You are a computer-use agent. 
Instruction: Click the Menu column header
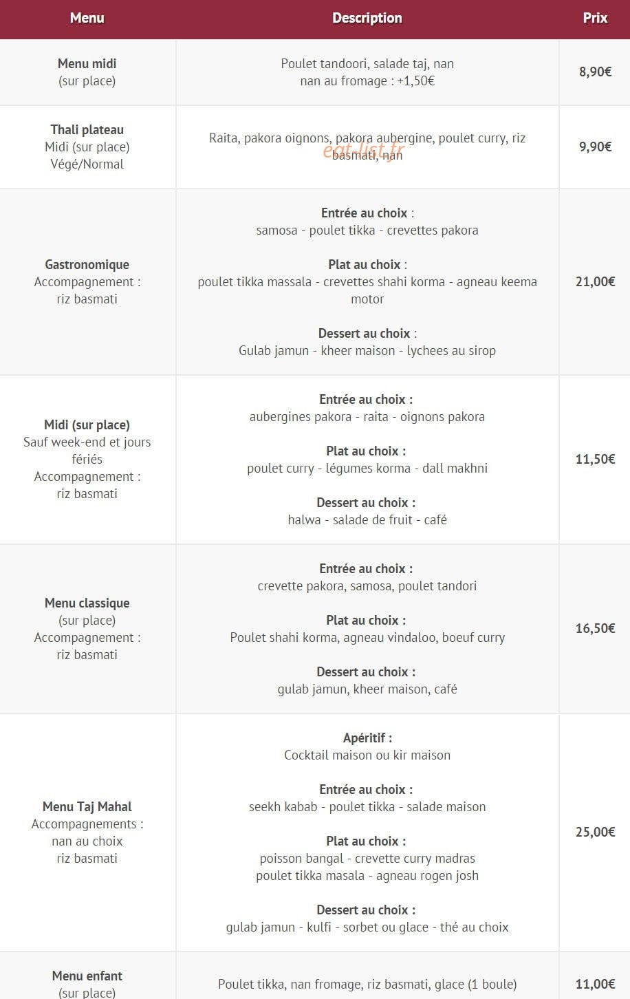pyautogui.click(x=87, y=19)
